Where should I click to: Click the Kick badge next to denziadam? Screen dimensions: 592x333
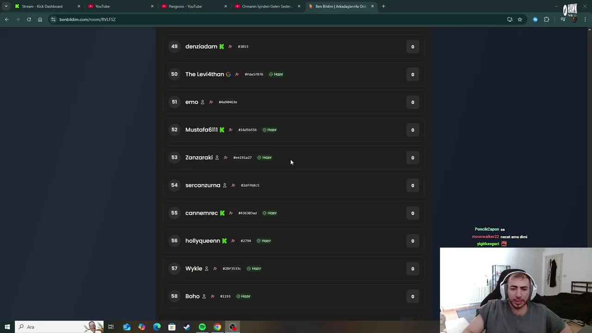(222, 46)
